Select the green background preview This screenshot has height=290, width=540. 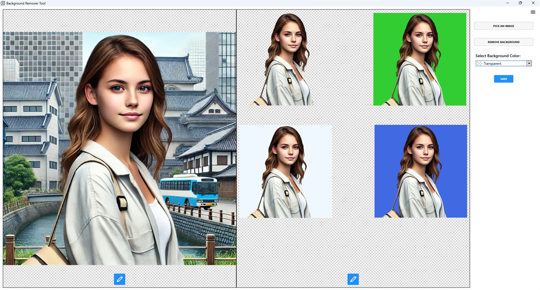[420, 59]
